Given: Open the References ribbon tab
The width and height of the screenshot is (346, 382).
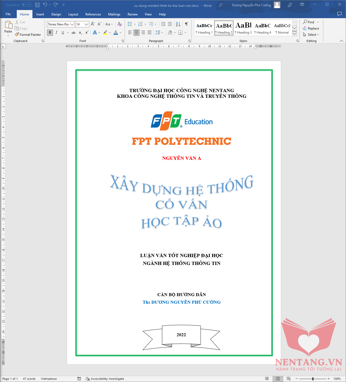Looking at the screenshot, I should coord(93,14).
